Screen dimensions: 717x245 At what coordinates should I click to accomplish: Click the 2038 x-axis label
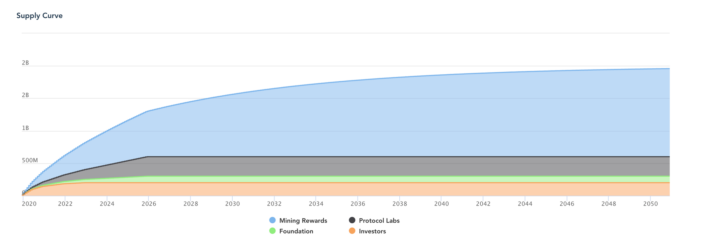coord(400,204)
